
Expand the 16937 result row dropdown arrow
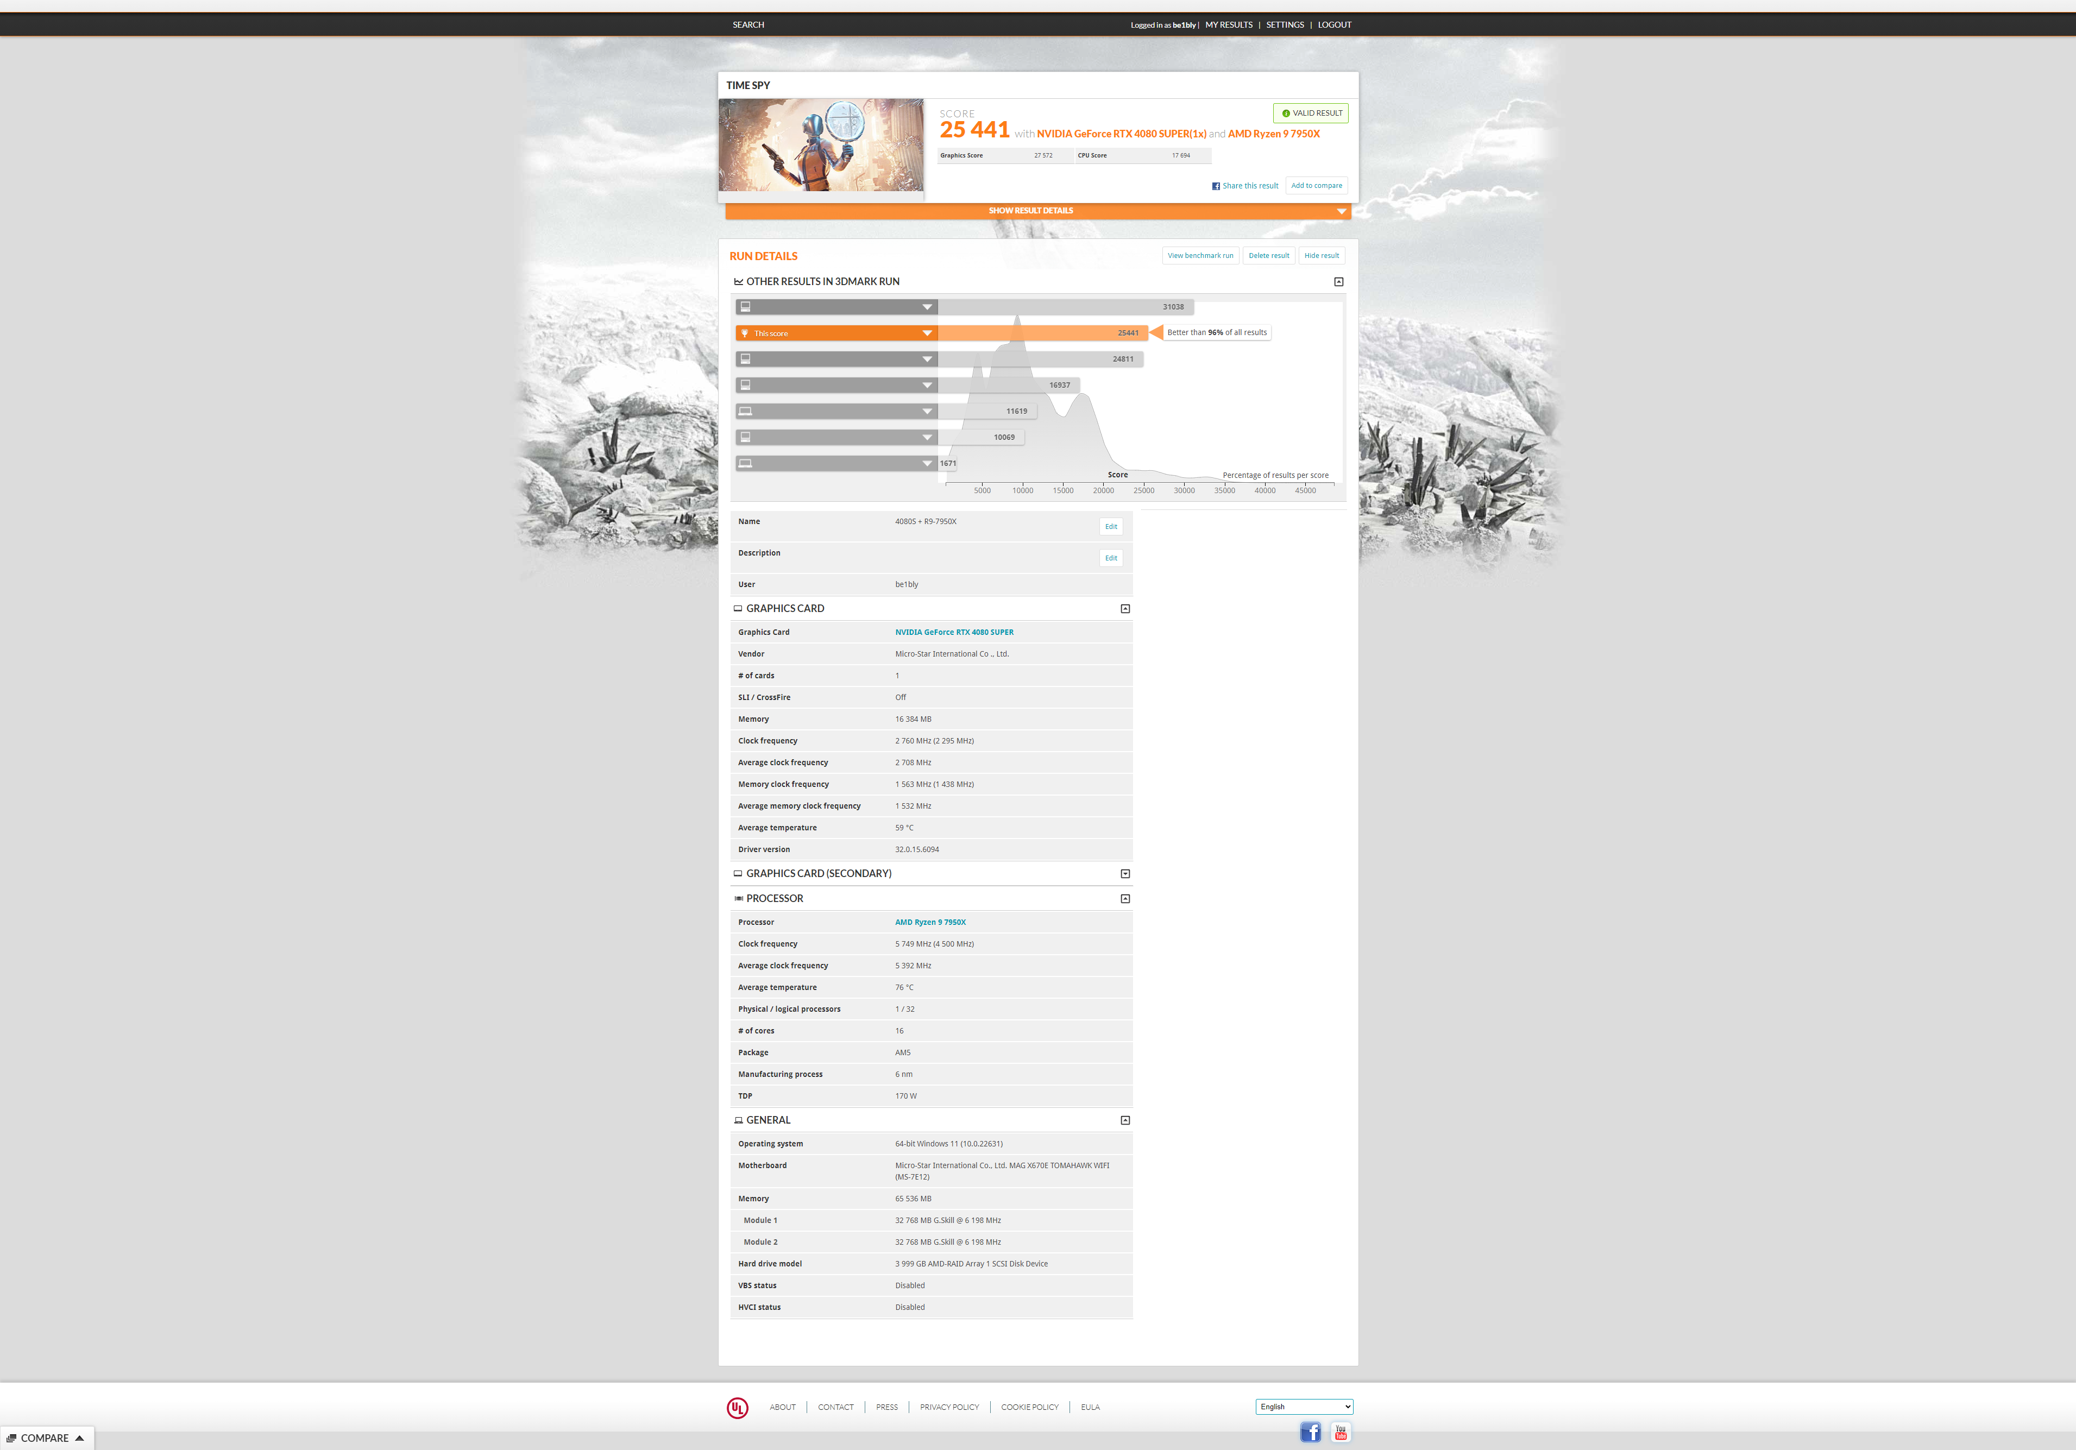[x=927, y=386]
